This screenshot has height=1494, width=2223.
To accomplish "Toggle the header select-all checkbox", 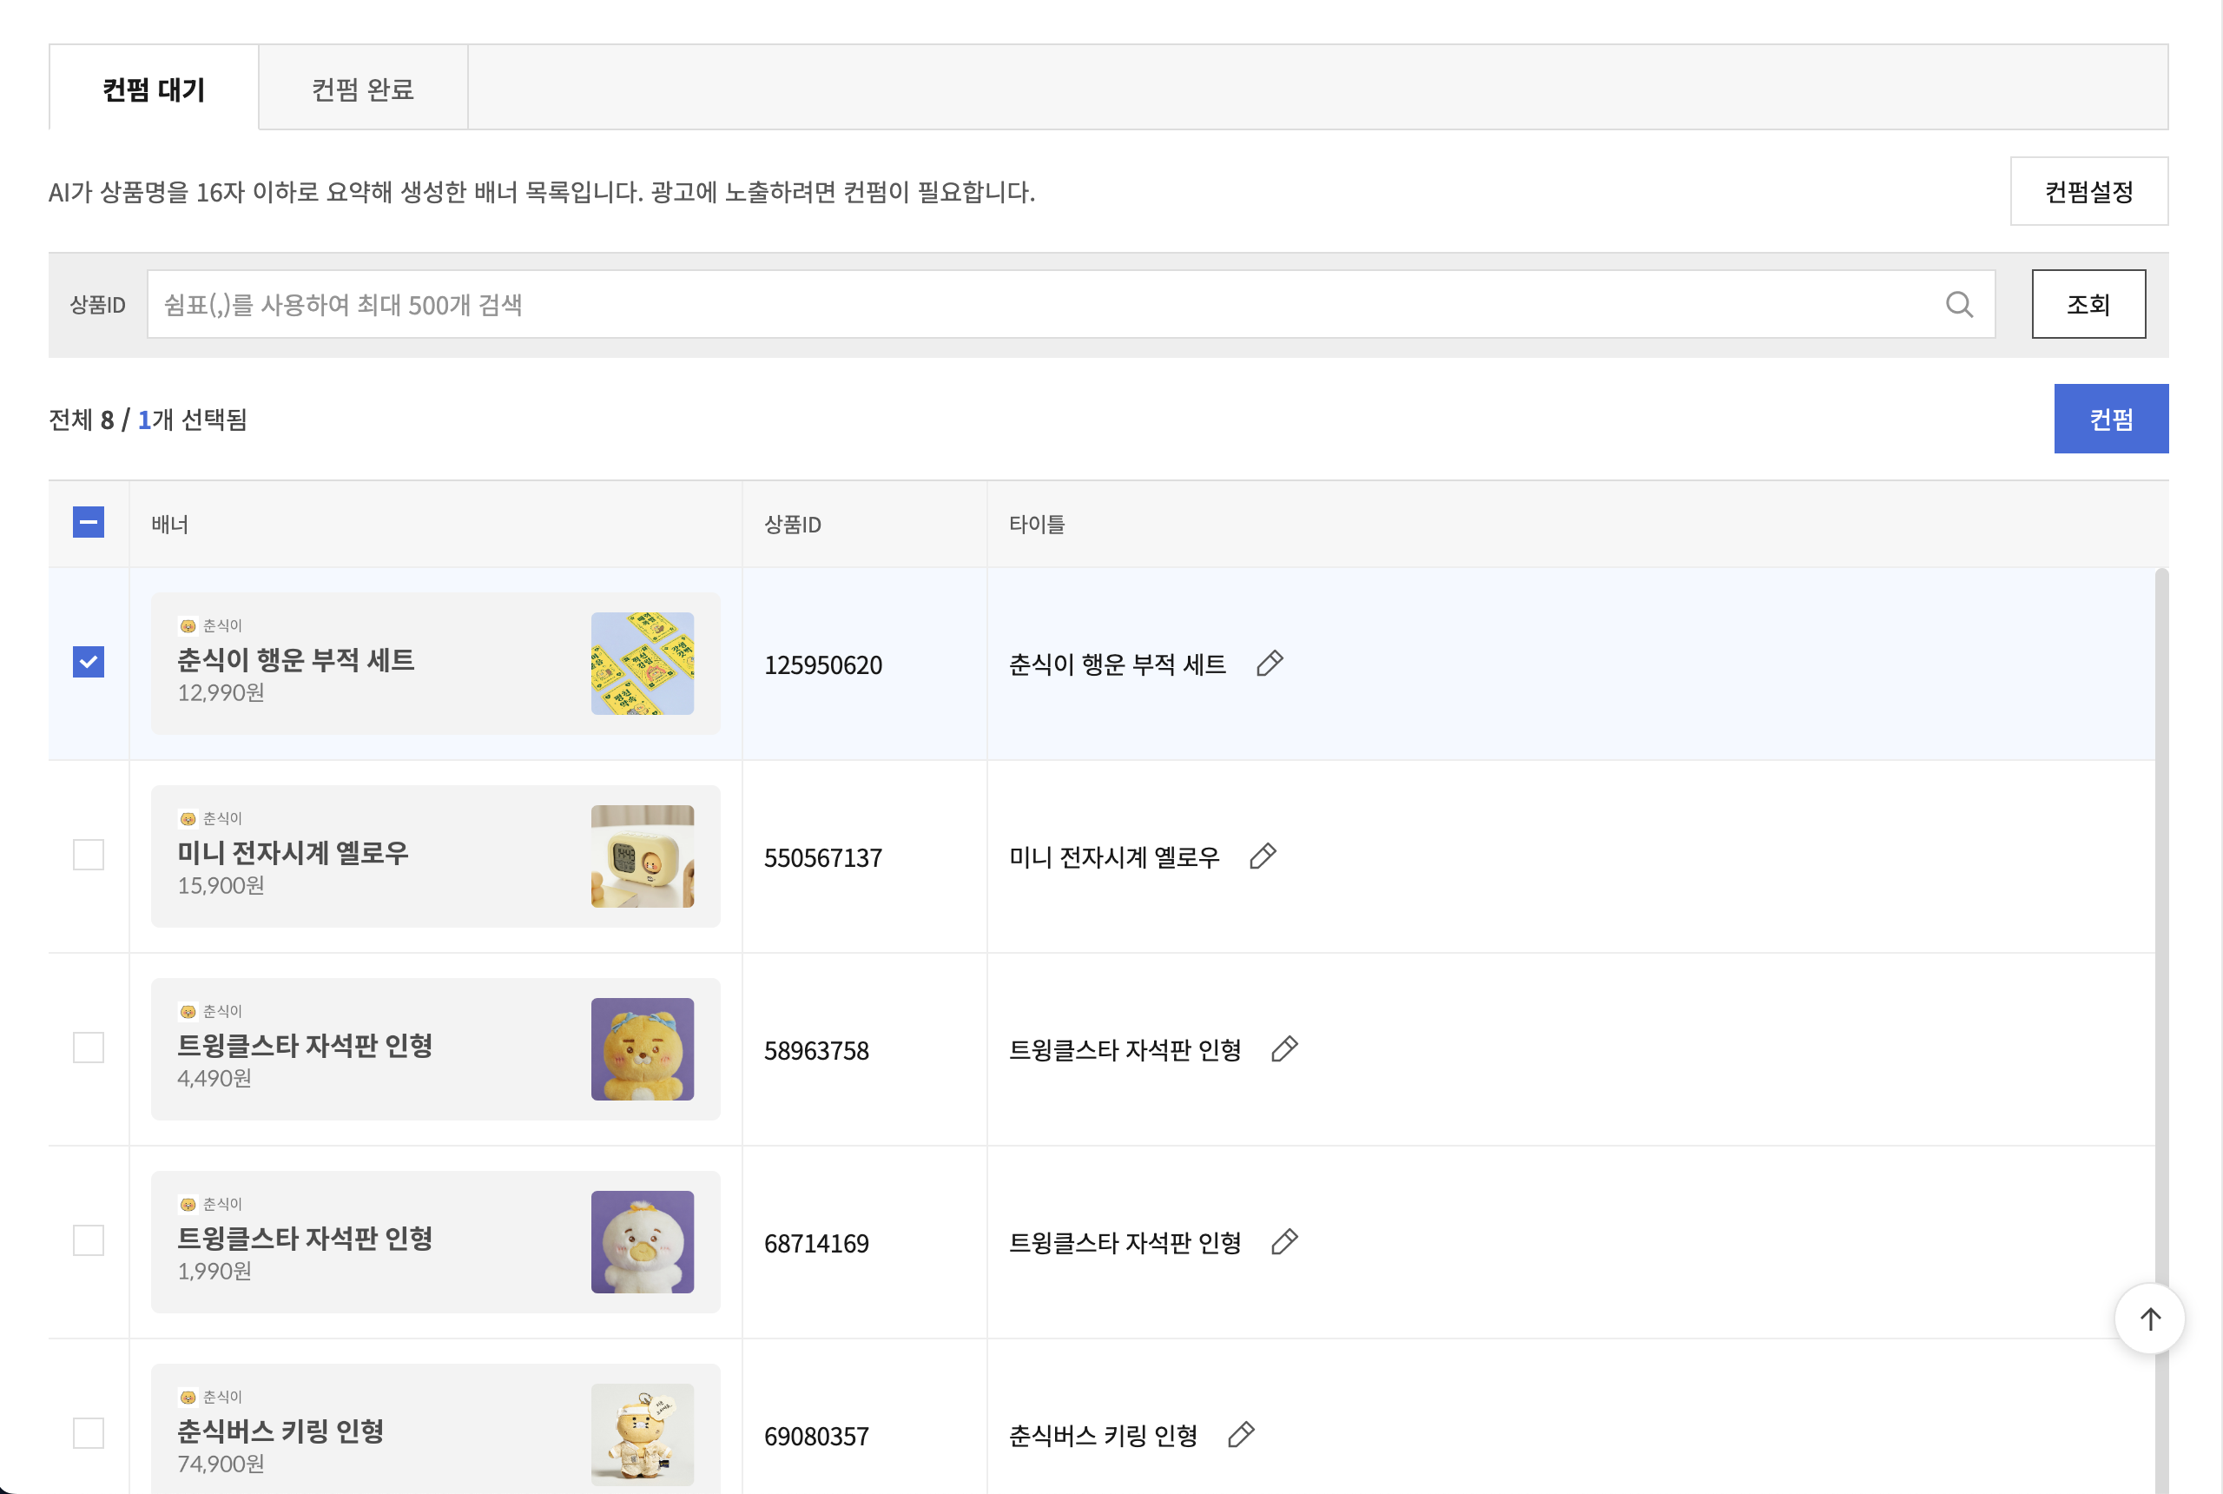I will [x=89, y=522].
